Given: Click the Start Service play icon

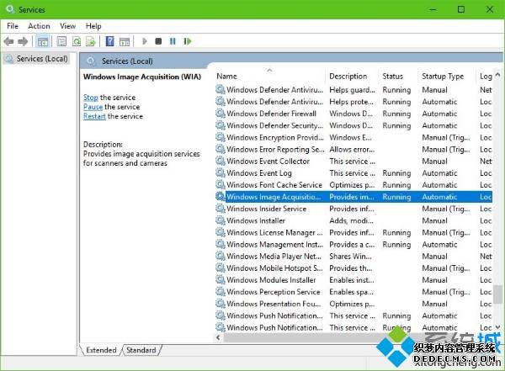Looking at the screenshot, I should [145, 41].
